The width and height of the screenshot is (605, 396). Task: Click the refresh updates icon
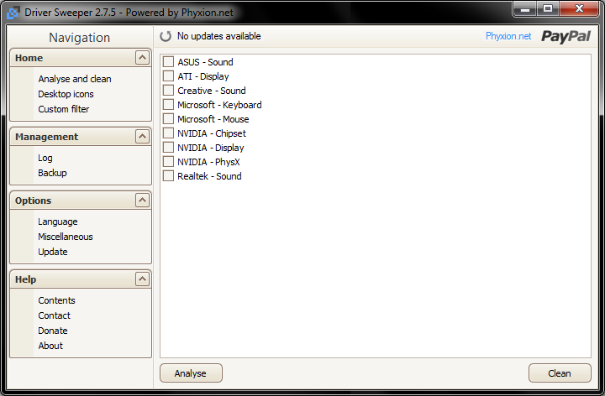(166, 36)
